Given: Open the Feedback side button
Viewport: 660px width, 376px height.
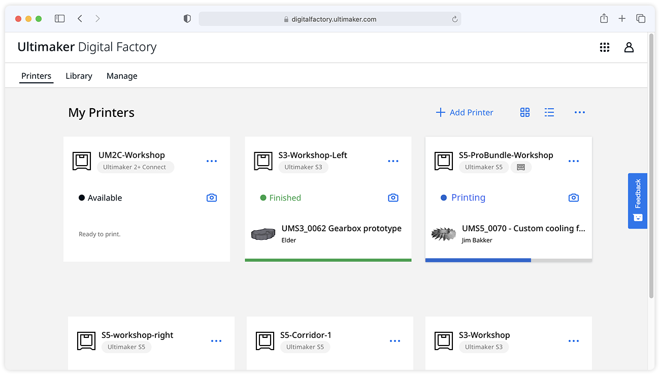Looking at the screenshot, I should (x=638, y=201).
